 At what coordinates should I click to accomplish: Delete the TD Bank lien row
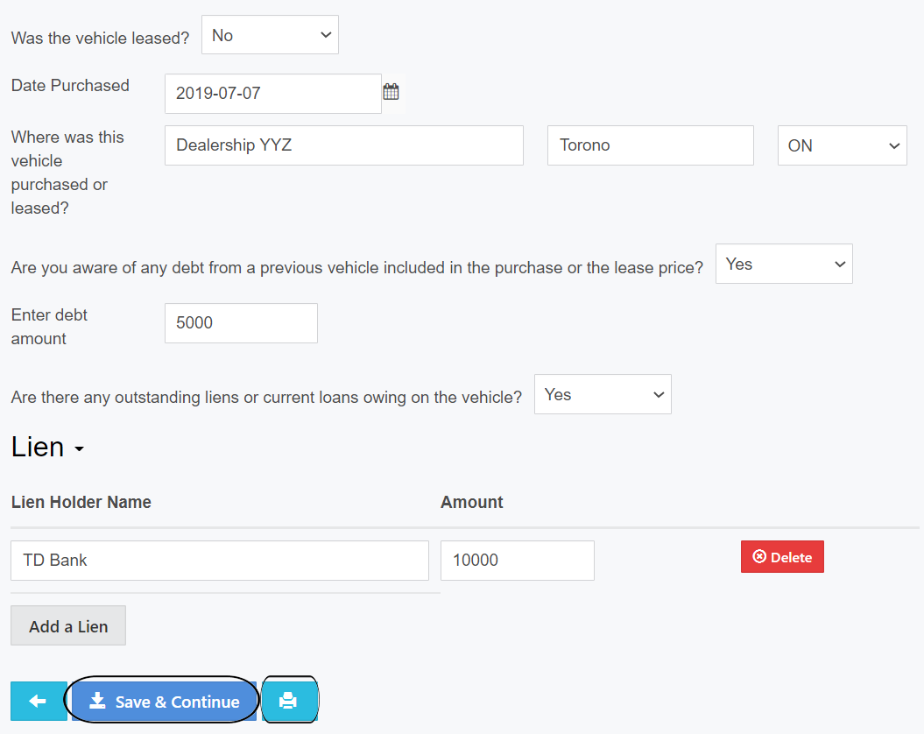pos(782,557)
